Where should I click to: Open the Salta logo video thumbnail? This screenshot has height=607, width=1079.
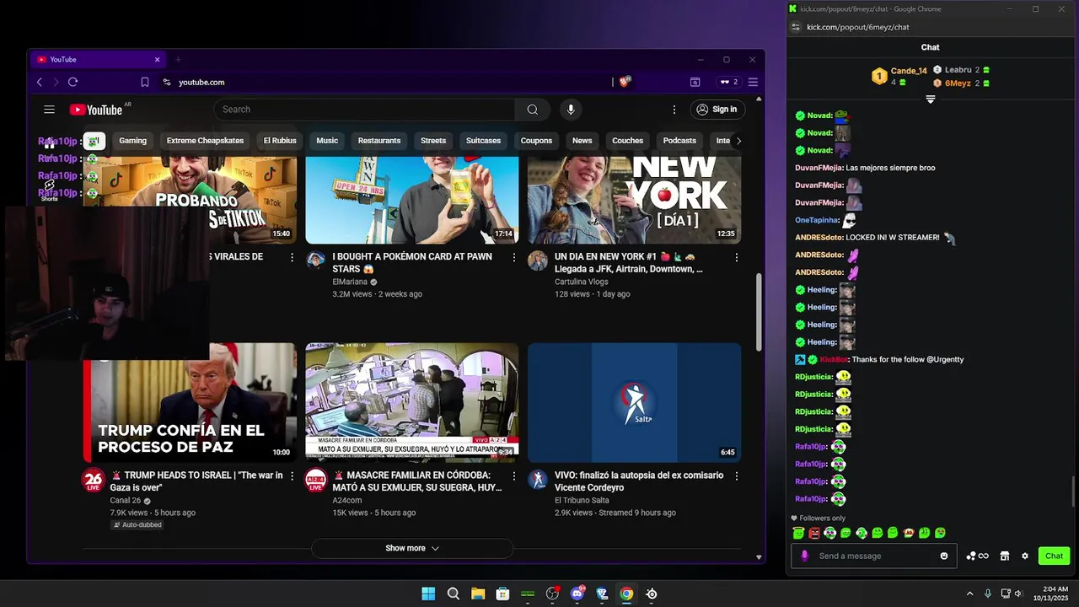click(x=635, y=402)
